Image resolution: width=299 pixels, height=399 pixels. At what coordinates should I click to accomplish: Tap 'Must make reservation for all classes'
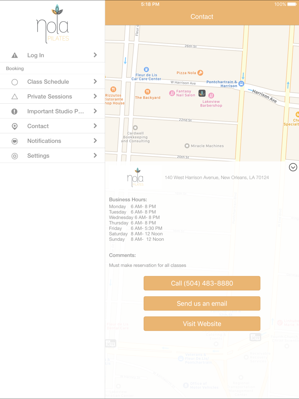tap(147, 265)
